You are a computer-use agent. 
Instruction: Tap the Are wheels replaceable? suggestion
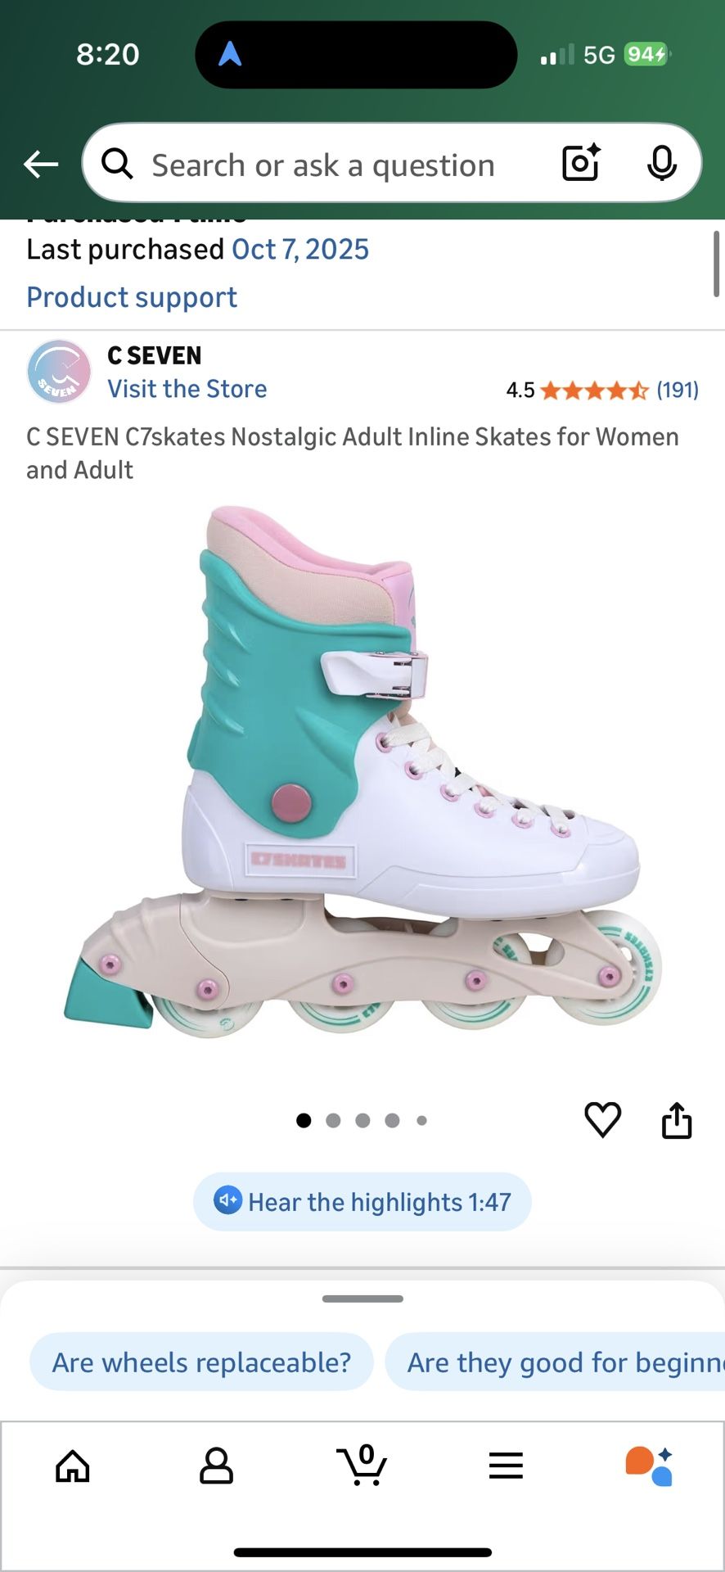coord(201,1362)
